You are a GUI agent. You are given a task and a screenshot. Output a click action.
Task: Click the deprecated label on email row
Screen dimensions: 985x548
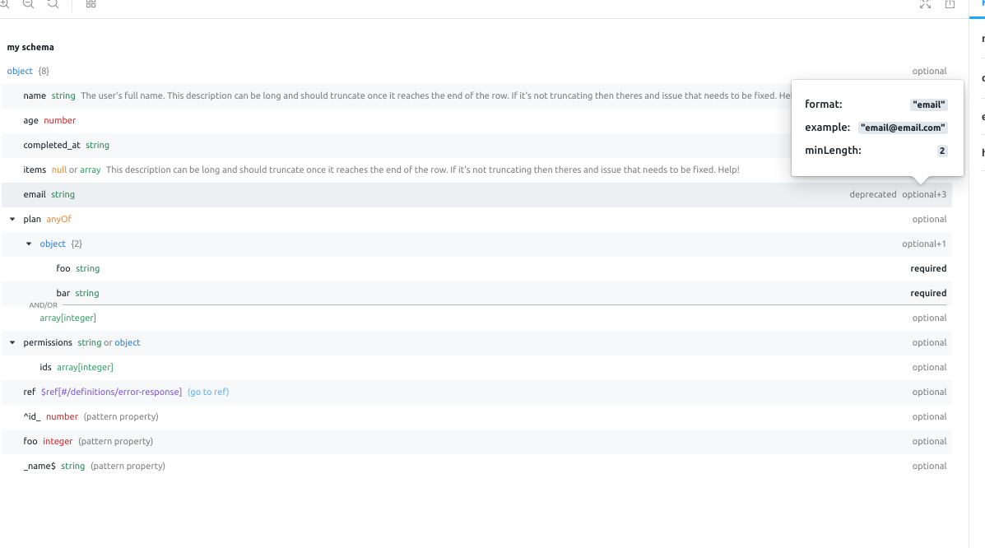[x=872, y=195]
